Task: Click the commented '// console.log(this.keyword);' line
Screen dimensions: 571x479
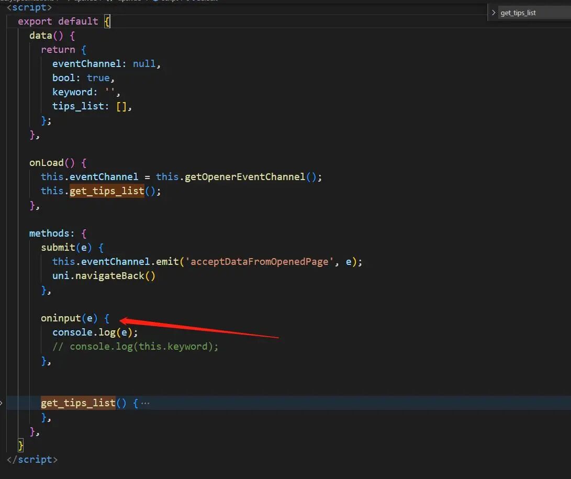Action: 135,347
